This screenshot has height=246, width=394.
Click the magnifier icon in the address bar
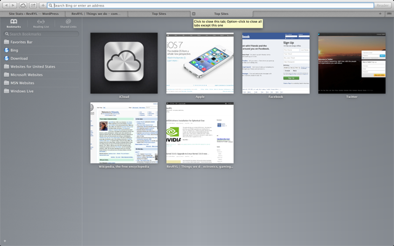(x=50, y=6)
